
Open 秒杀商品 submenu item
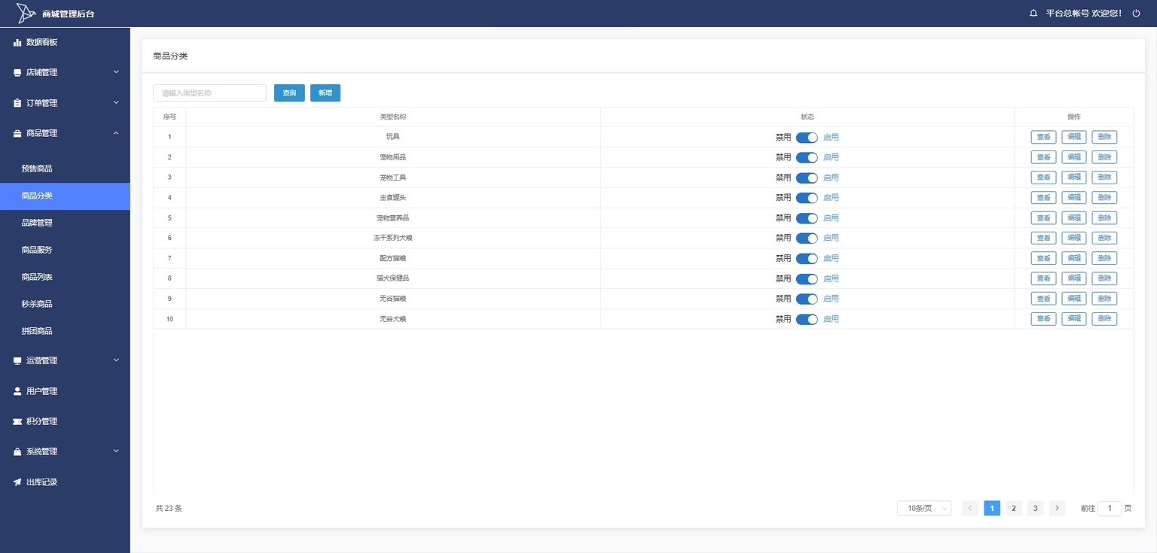(65, 304)
